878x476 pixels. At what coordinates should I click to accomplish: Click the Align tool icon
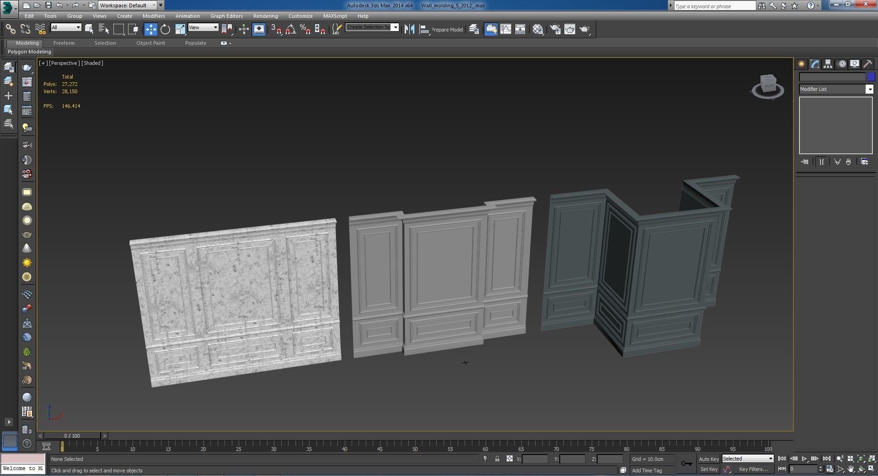tap(424, 29)
